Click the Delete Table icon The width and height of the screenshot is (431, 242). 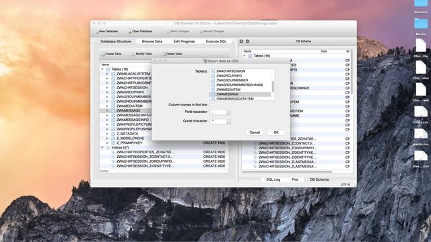pyautogui.click(x=164, y=54)
